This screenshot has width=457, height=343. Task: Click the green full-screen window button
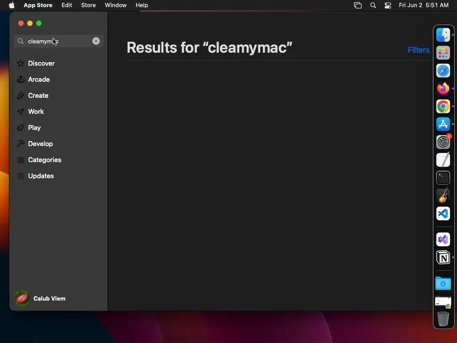click(39, 23)
